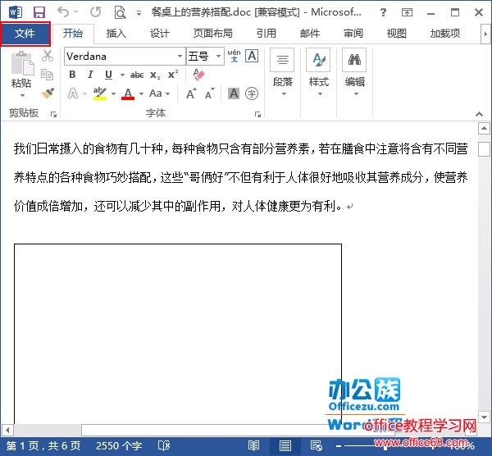Click the Grow Font icon
This screenshot has width=492, height=456.
pos(191,93)
